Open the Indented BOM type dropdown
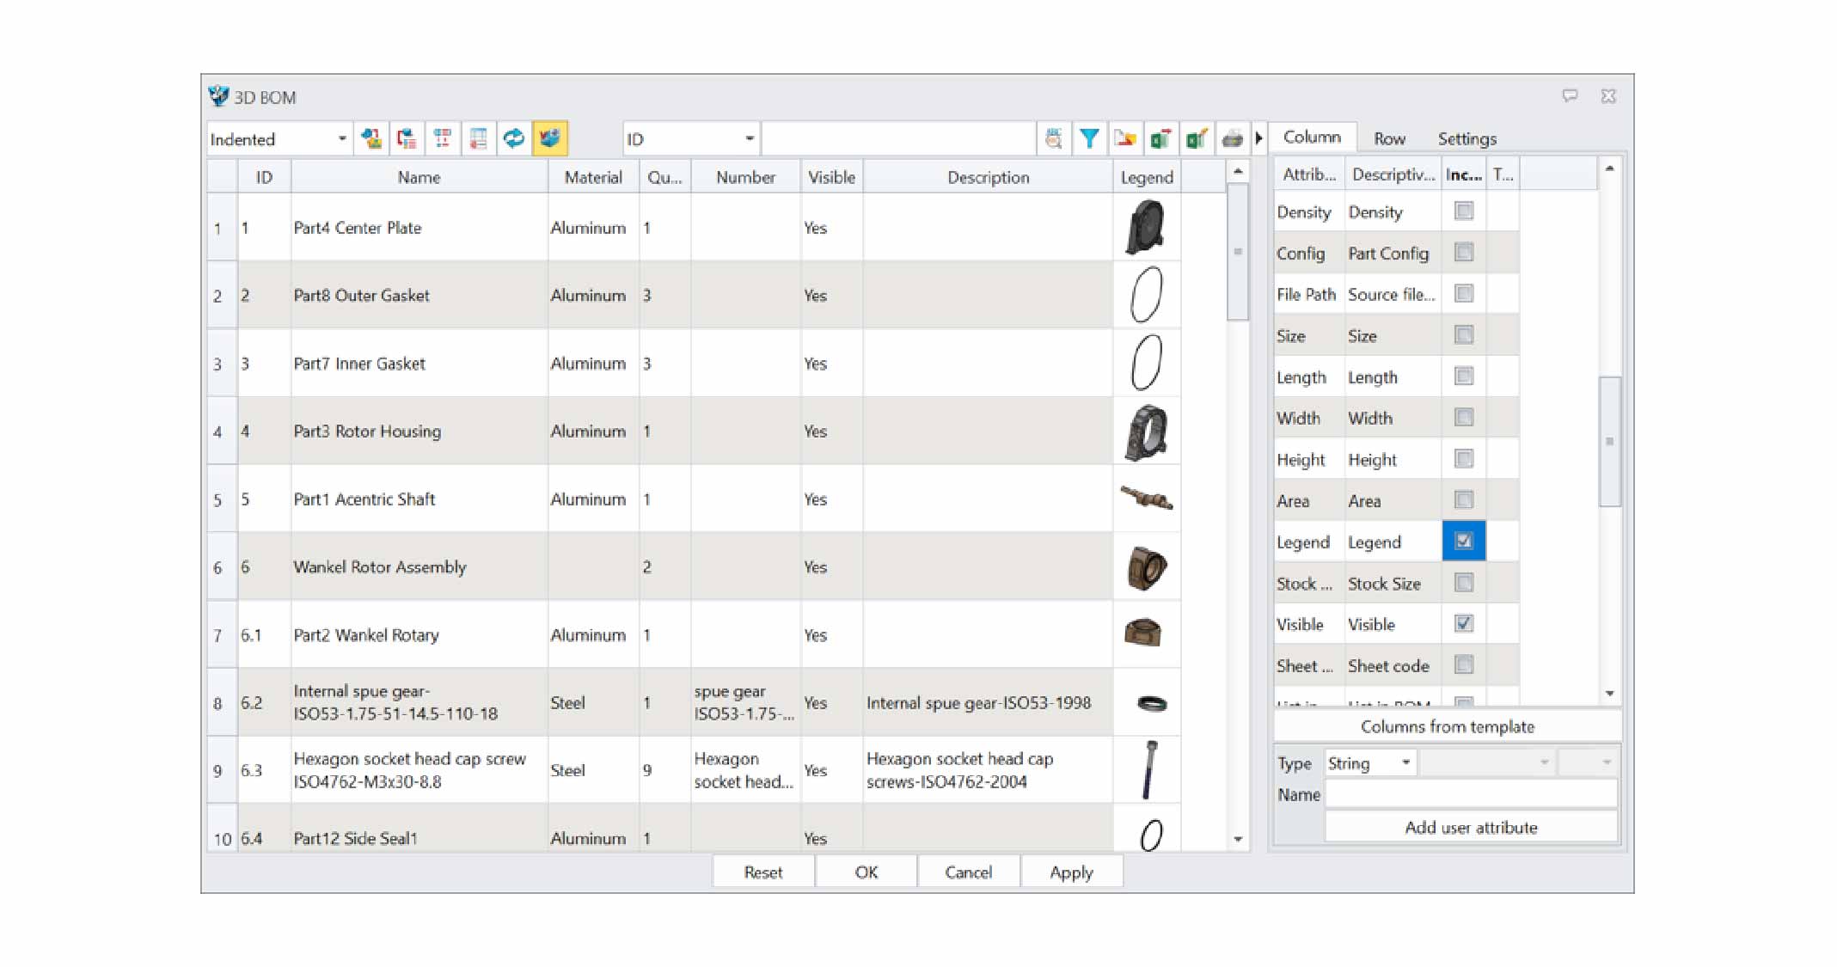Screen dimensions: 1837x967 [x=341, y=138]
